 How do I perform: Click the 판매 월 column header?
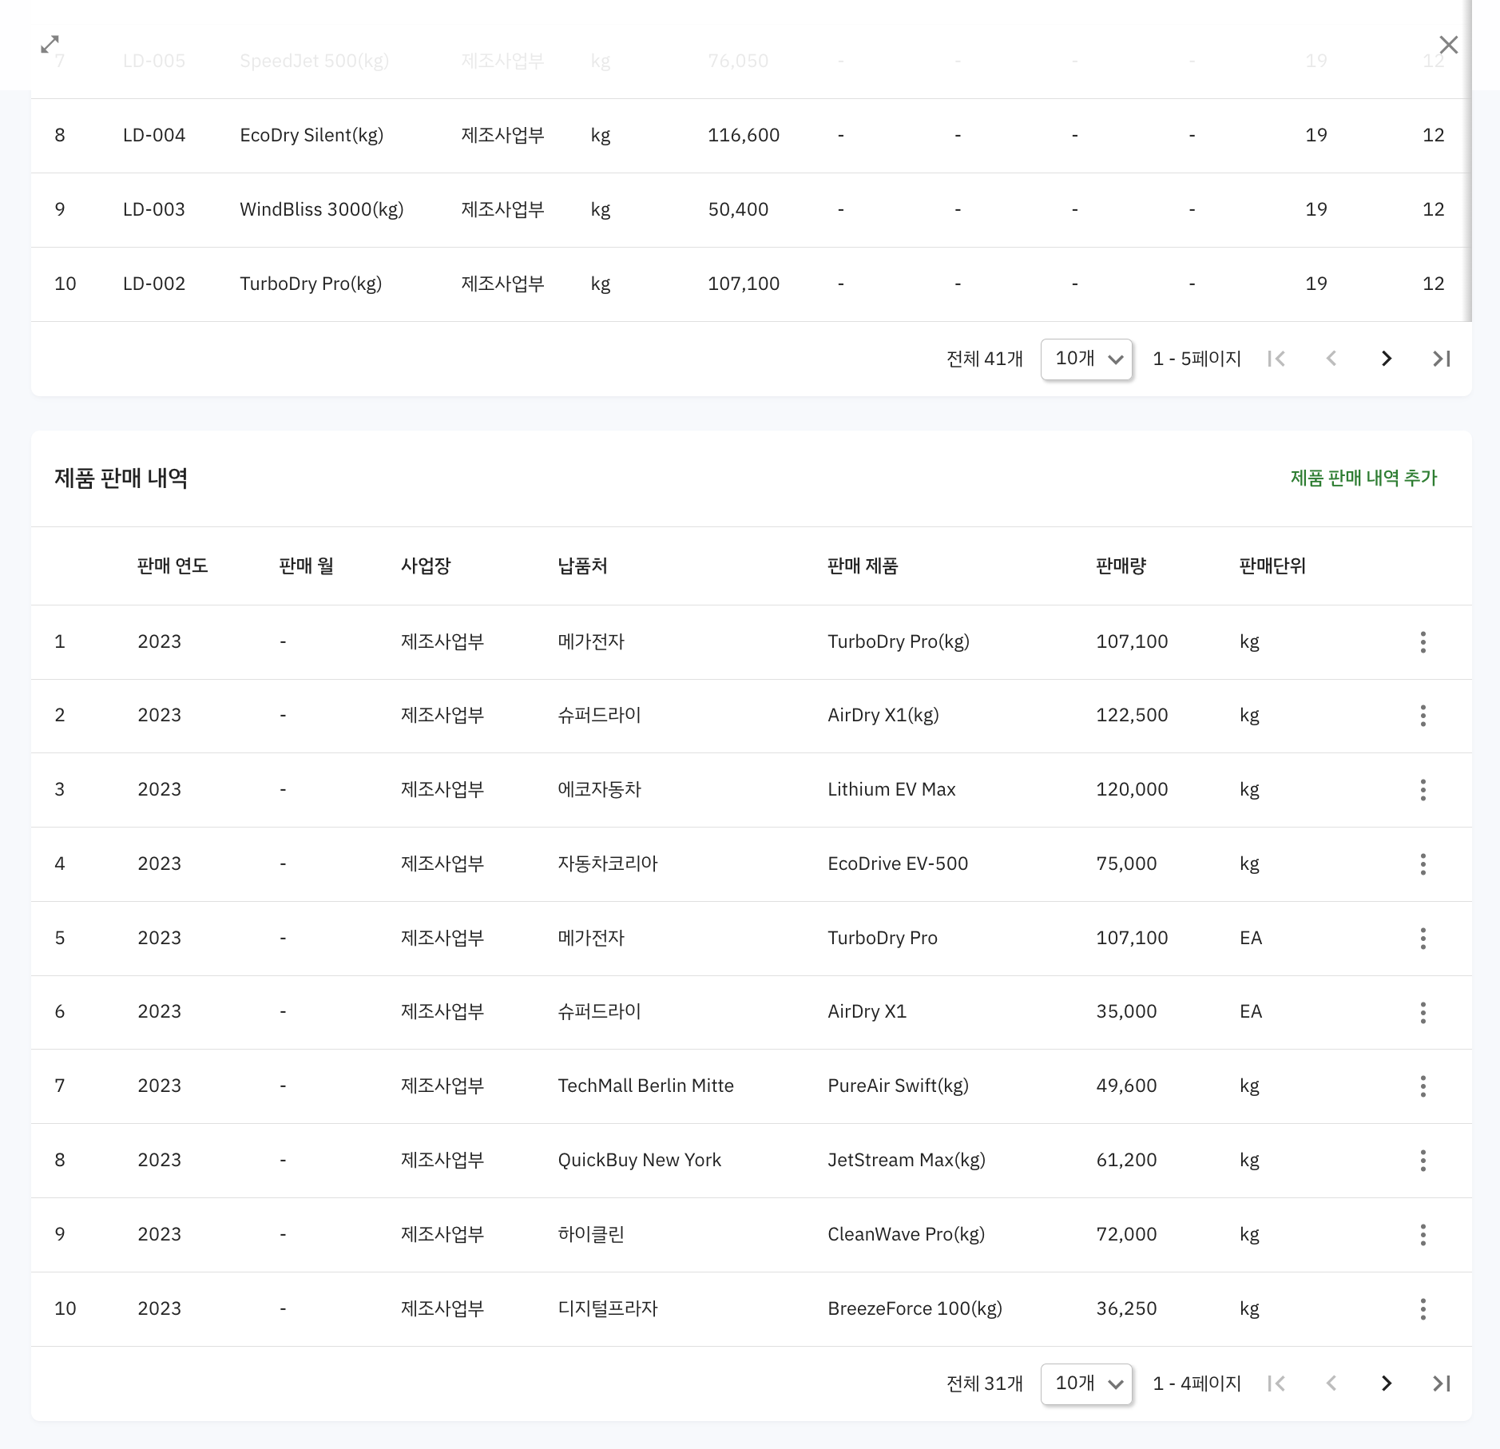tap(306, 566)
